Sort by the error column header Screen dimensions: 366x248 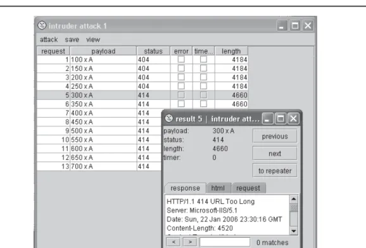point(181,51)
